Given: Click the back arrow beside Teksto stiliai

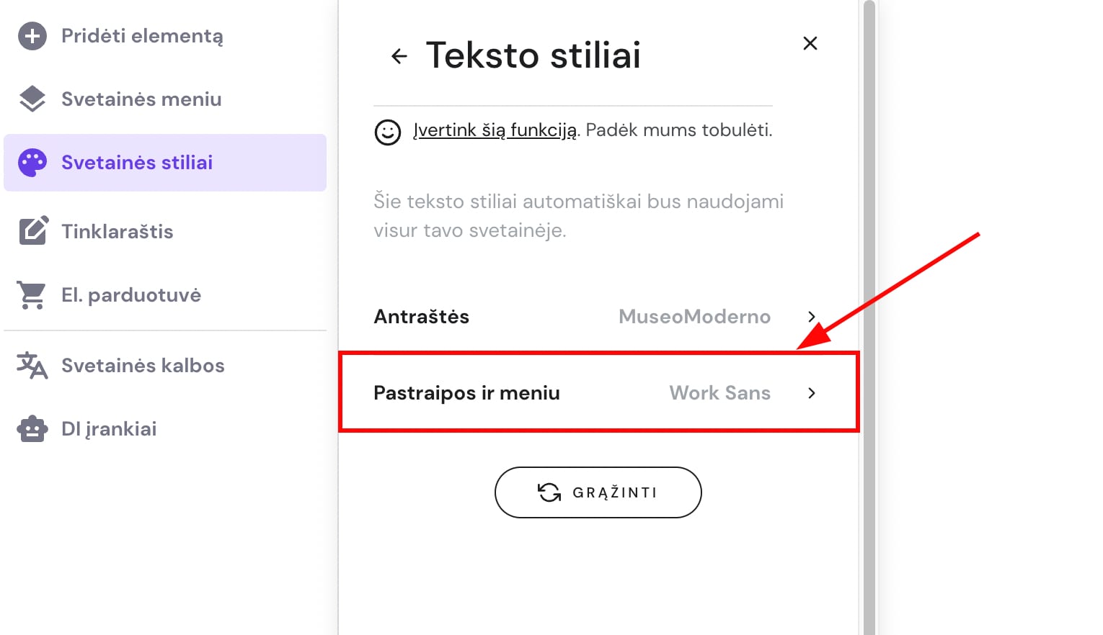Looking at the screenshot, I should [x=399, y=55].
